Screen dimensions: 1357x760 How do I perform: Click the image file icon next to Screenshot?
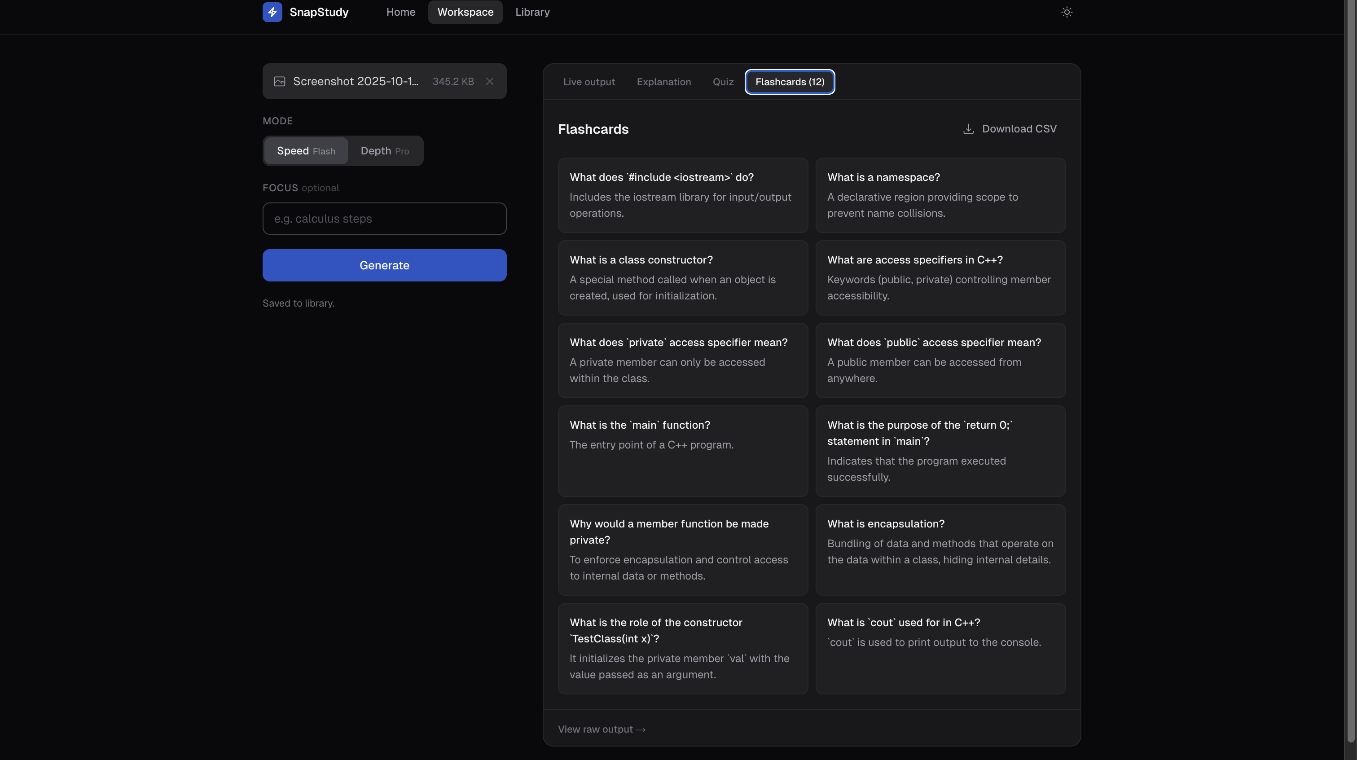(x=279, y=81)
